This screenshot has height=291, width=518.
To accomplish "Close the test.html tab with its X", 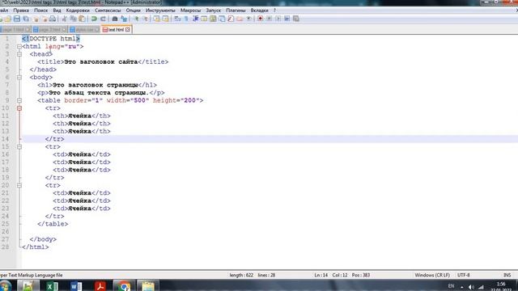I will click(x=128, y=30).
